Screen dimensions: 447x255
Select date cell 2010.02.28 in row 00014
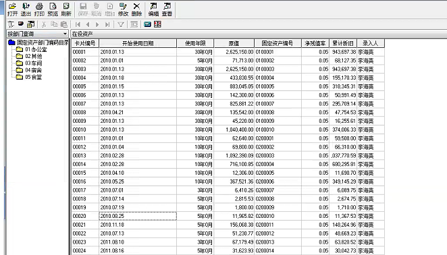click(x=138, y=164)
